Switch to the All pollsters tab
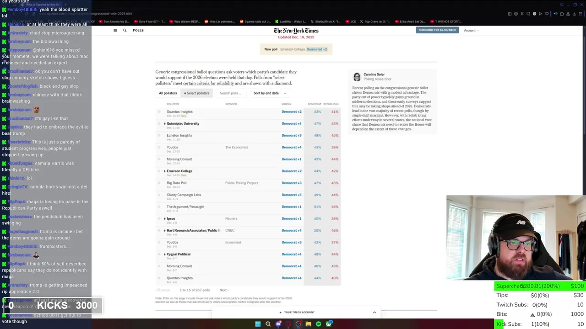The height and width of the screenshot is (329, 586). pos(168,93)
